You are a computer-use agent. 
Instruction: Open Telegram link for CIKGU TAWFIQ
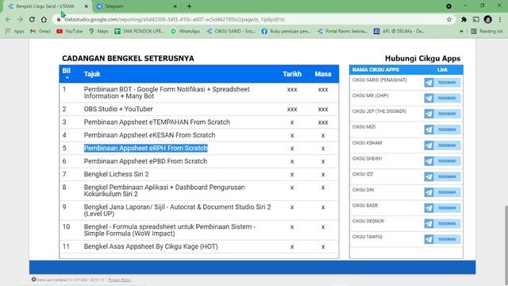[442, 239]
